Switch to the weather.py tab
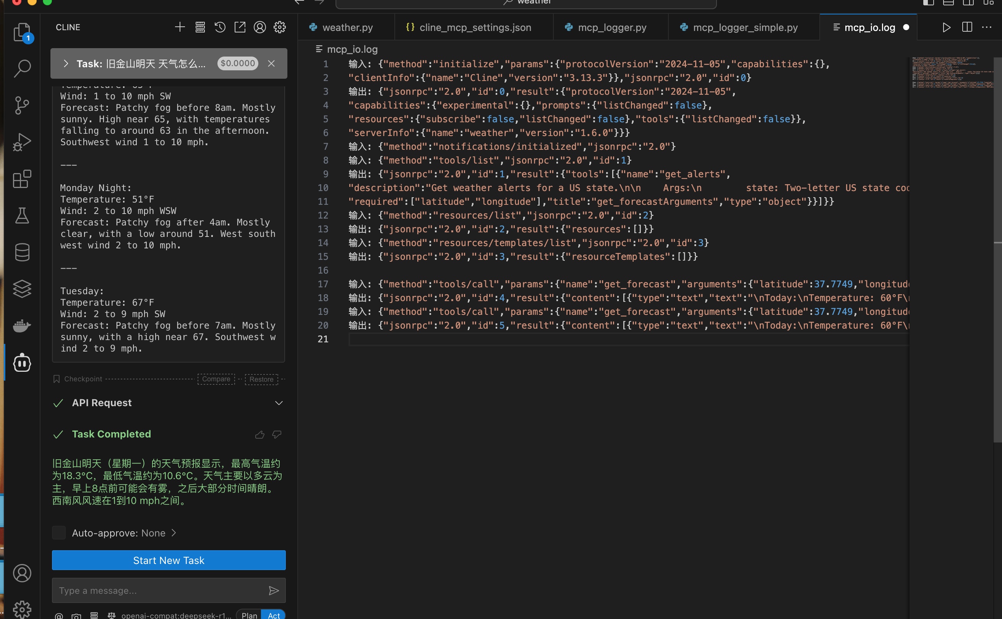This screenshot has height=619, width=1002. (346, 28)
